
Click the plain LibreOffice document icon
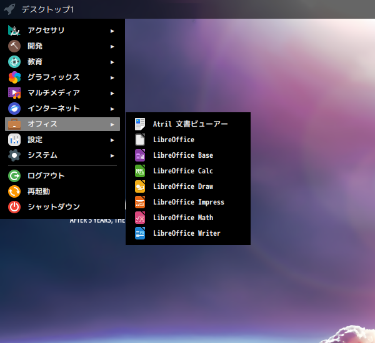tap(140, 140)
